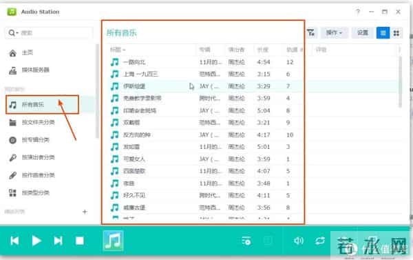The width and height of the screenshot is (413, 260).
Task: Open the play queue icon
Action: pyautogui.click(x=246, y=241)
